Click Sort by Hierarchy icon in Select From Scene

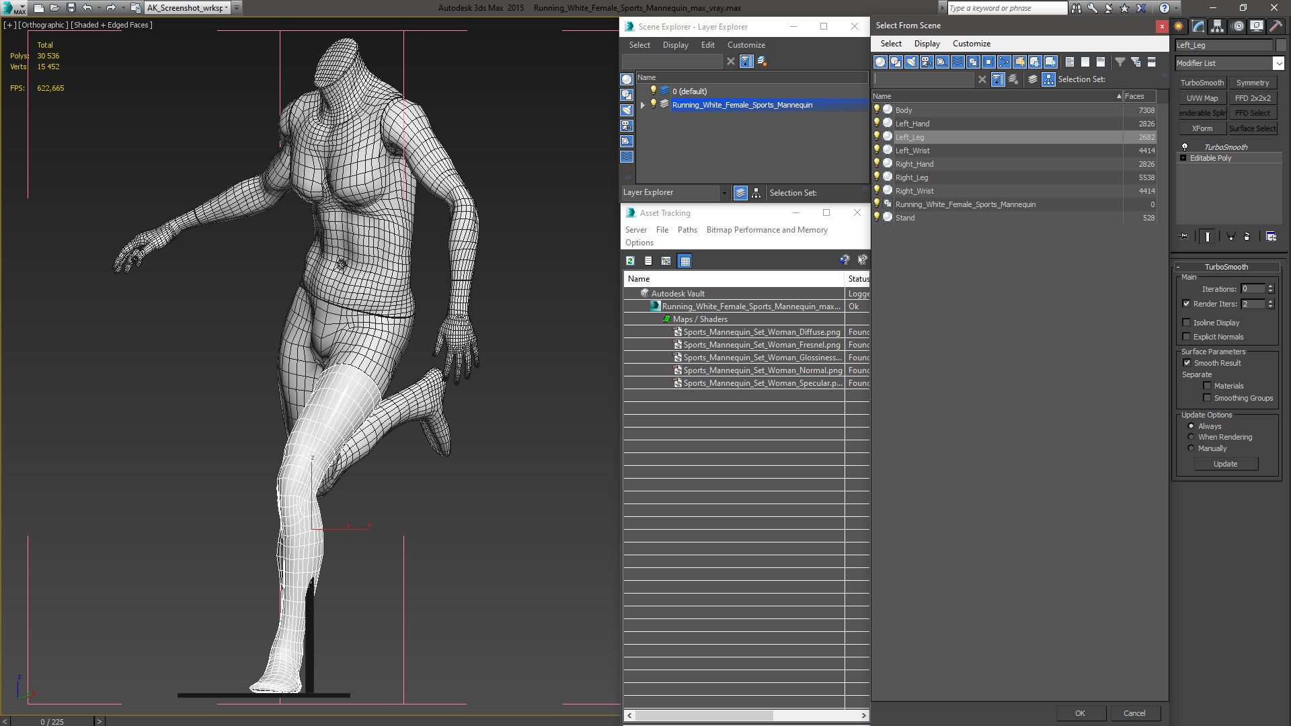point(1049,79)
